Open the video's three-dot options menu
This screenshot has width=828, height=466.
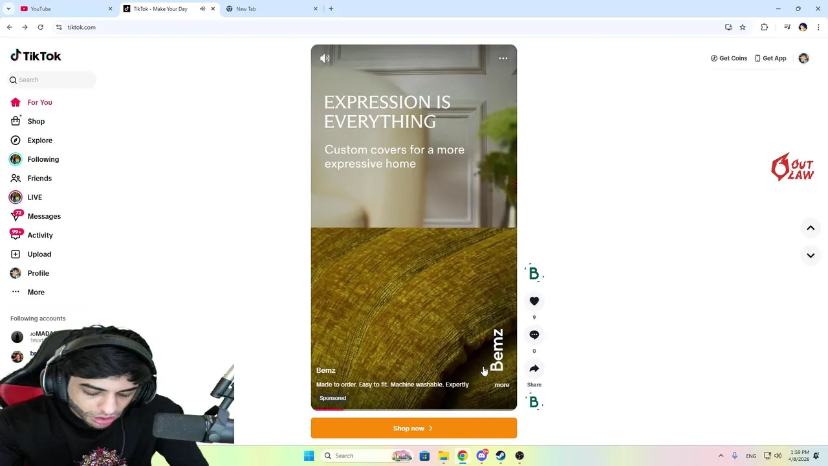(503, 58)
